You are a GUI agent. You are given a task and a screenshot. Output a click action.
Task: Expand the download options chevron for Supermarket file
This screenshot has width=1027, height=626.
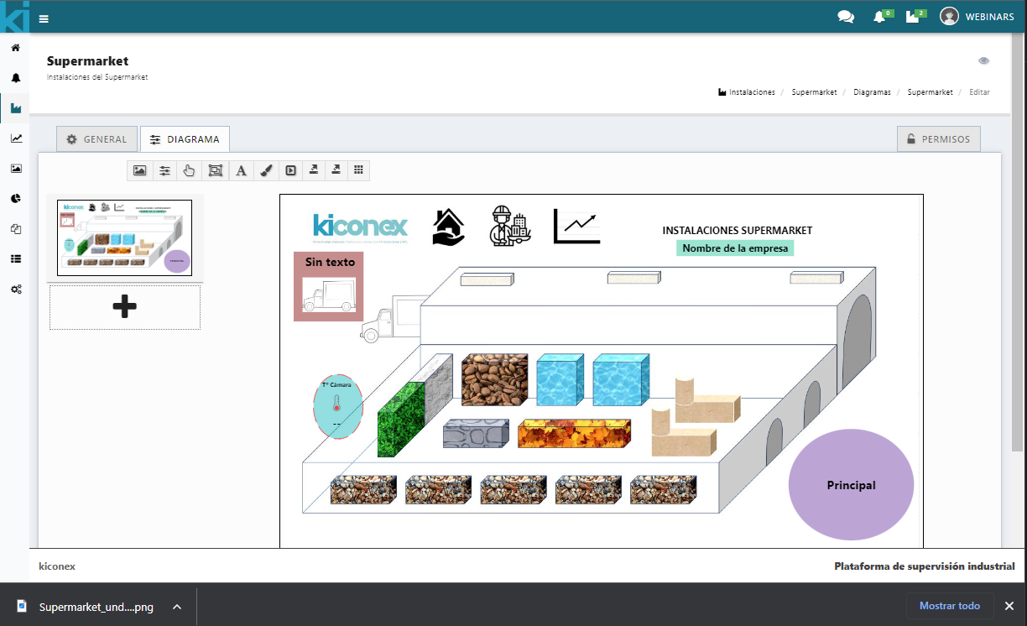(176, 607)
